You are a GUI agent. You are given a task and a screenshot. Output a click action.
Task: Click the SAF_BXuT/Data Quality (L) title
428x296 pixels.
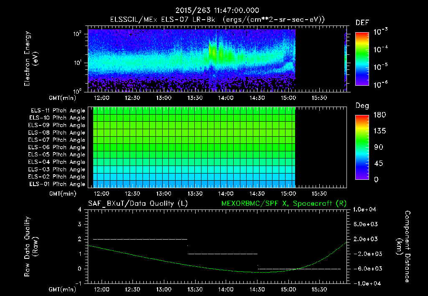(138, 204)
